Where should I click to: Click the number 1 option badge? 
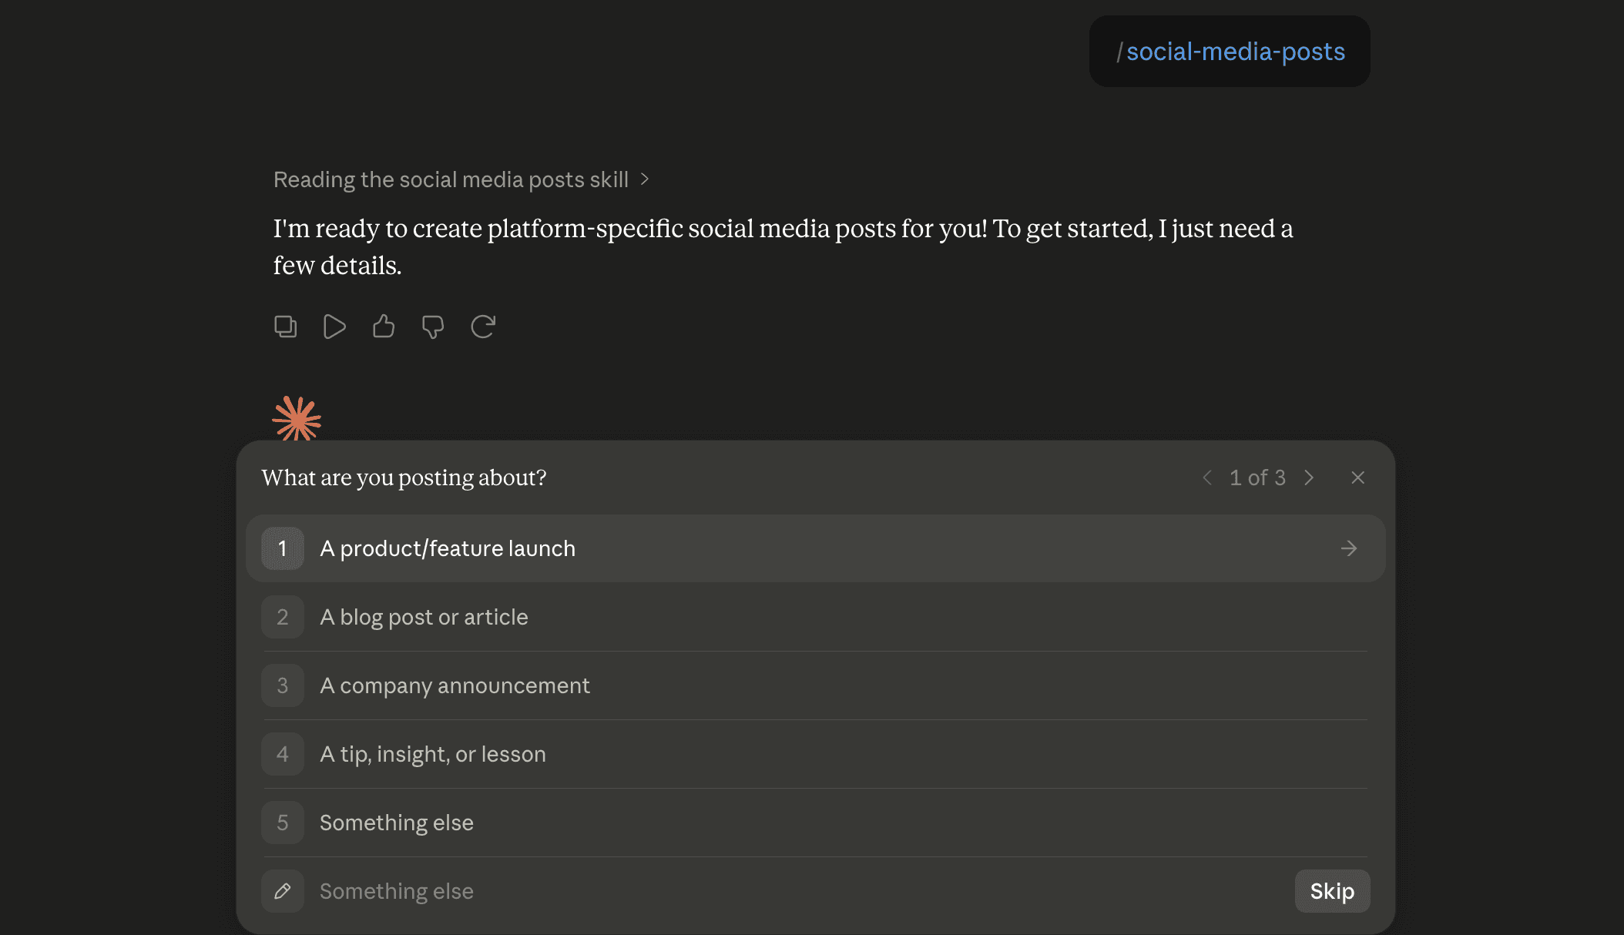[x=283, y=548]
